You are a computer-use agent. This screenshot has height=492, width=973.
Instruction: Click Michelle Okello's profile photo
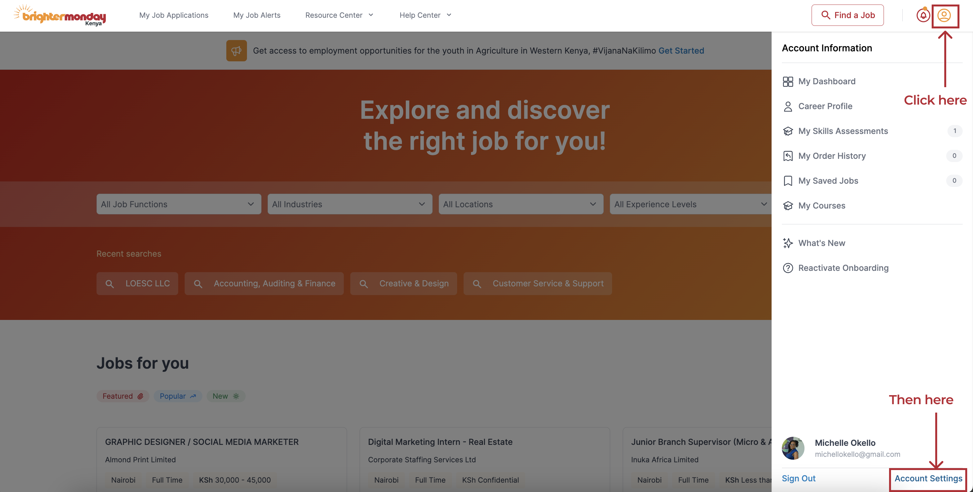click(793, 448)
